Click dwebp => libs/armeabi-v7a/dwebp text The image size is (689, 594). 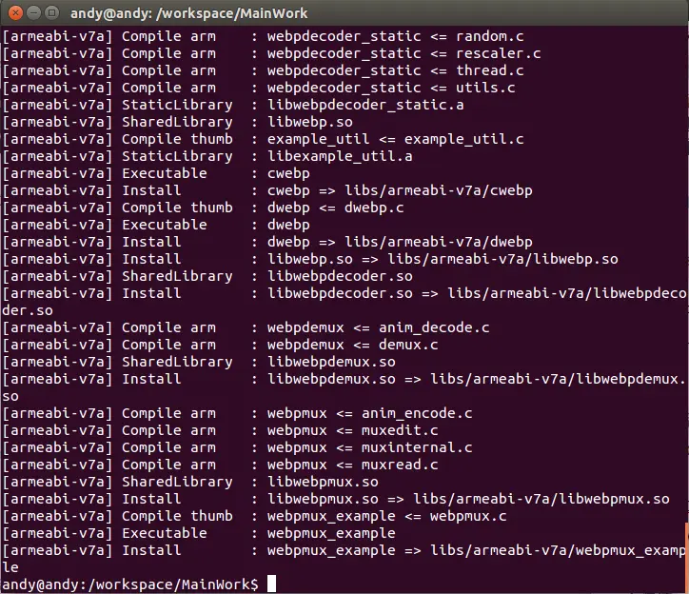(400, 242)
